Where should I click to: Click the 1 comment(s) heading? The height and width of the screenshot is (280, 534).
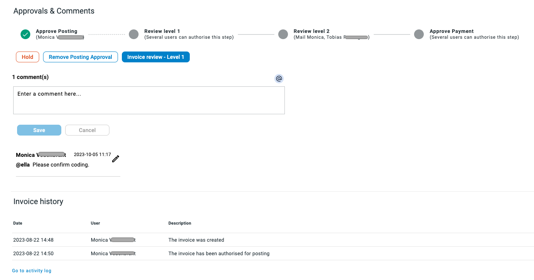tap(30, 77)
